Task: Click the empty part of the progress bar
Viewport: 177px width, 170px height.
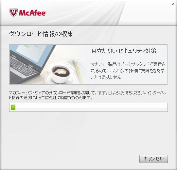Action: click(x=91, y=107)
